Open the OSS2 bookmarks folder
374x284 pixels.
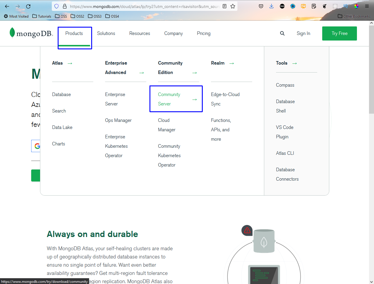(77, 16)
